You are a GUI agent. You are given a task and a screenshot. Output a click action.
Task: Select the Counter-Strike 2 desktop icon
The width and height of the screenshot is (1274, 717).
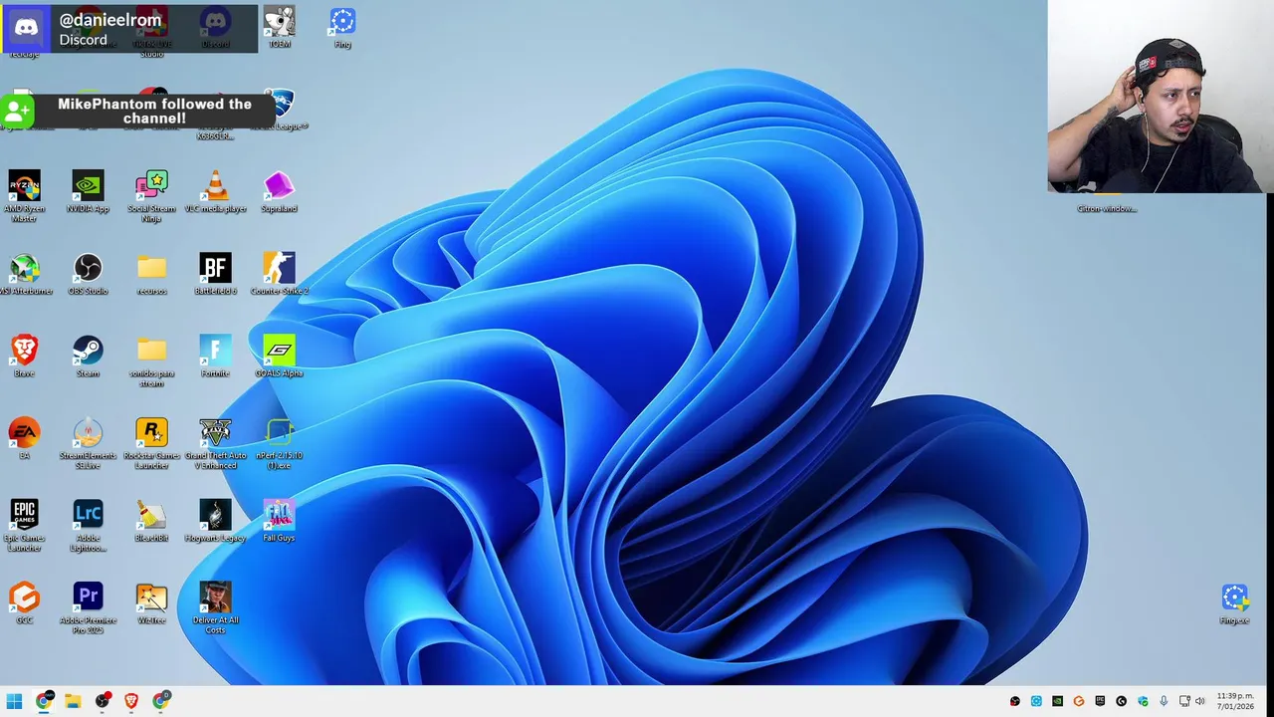(x=279, y=274)
